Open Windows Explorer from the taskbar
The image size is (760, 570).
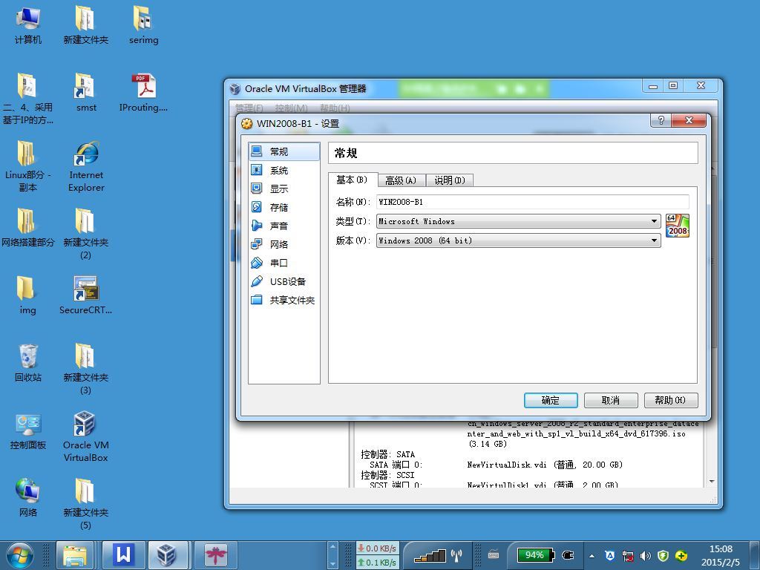tap(75, 555)
